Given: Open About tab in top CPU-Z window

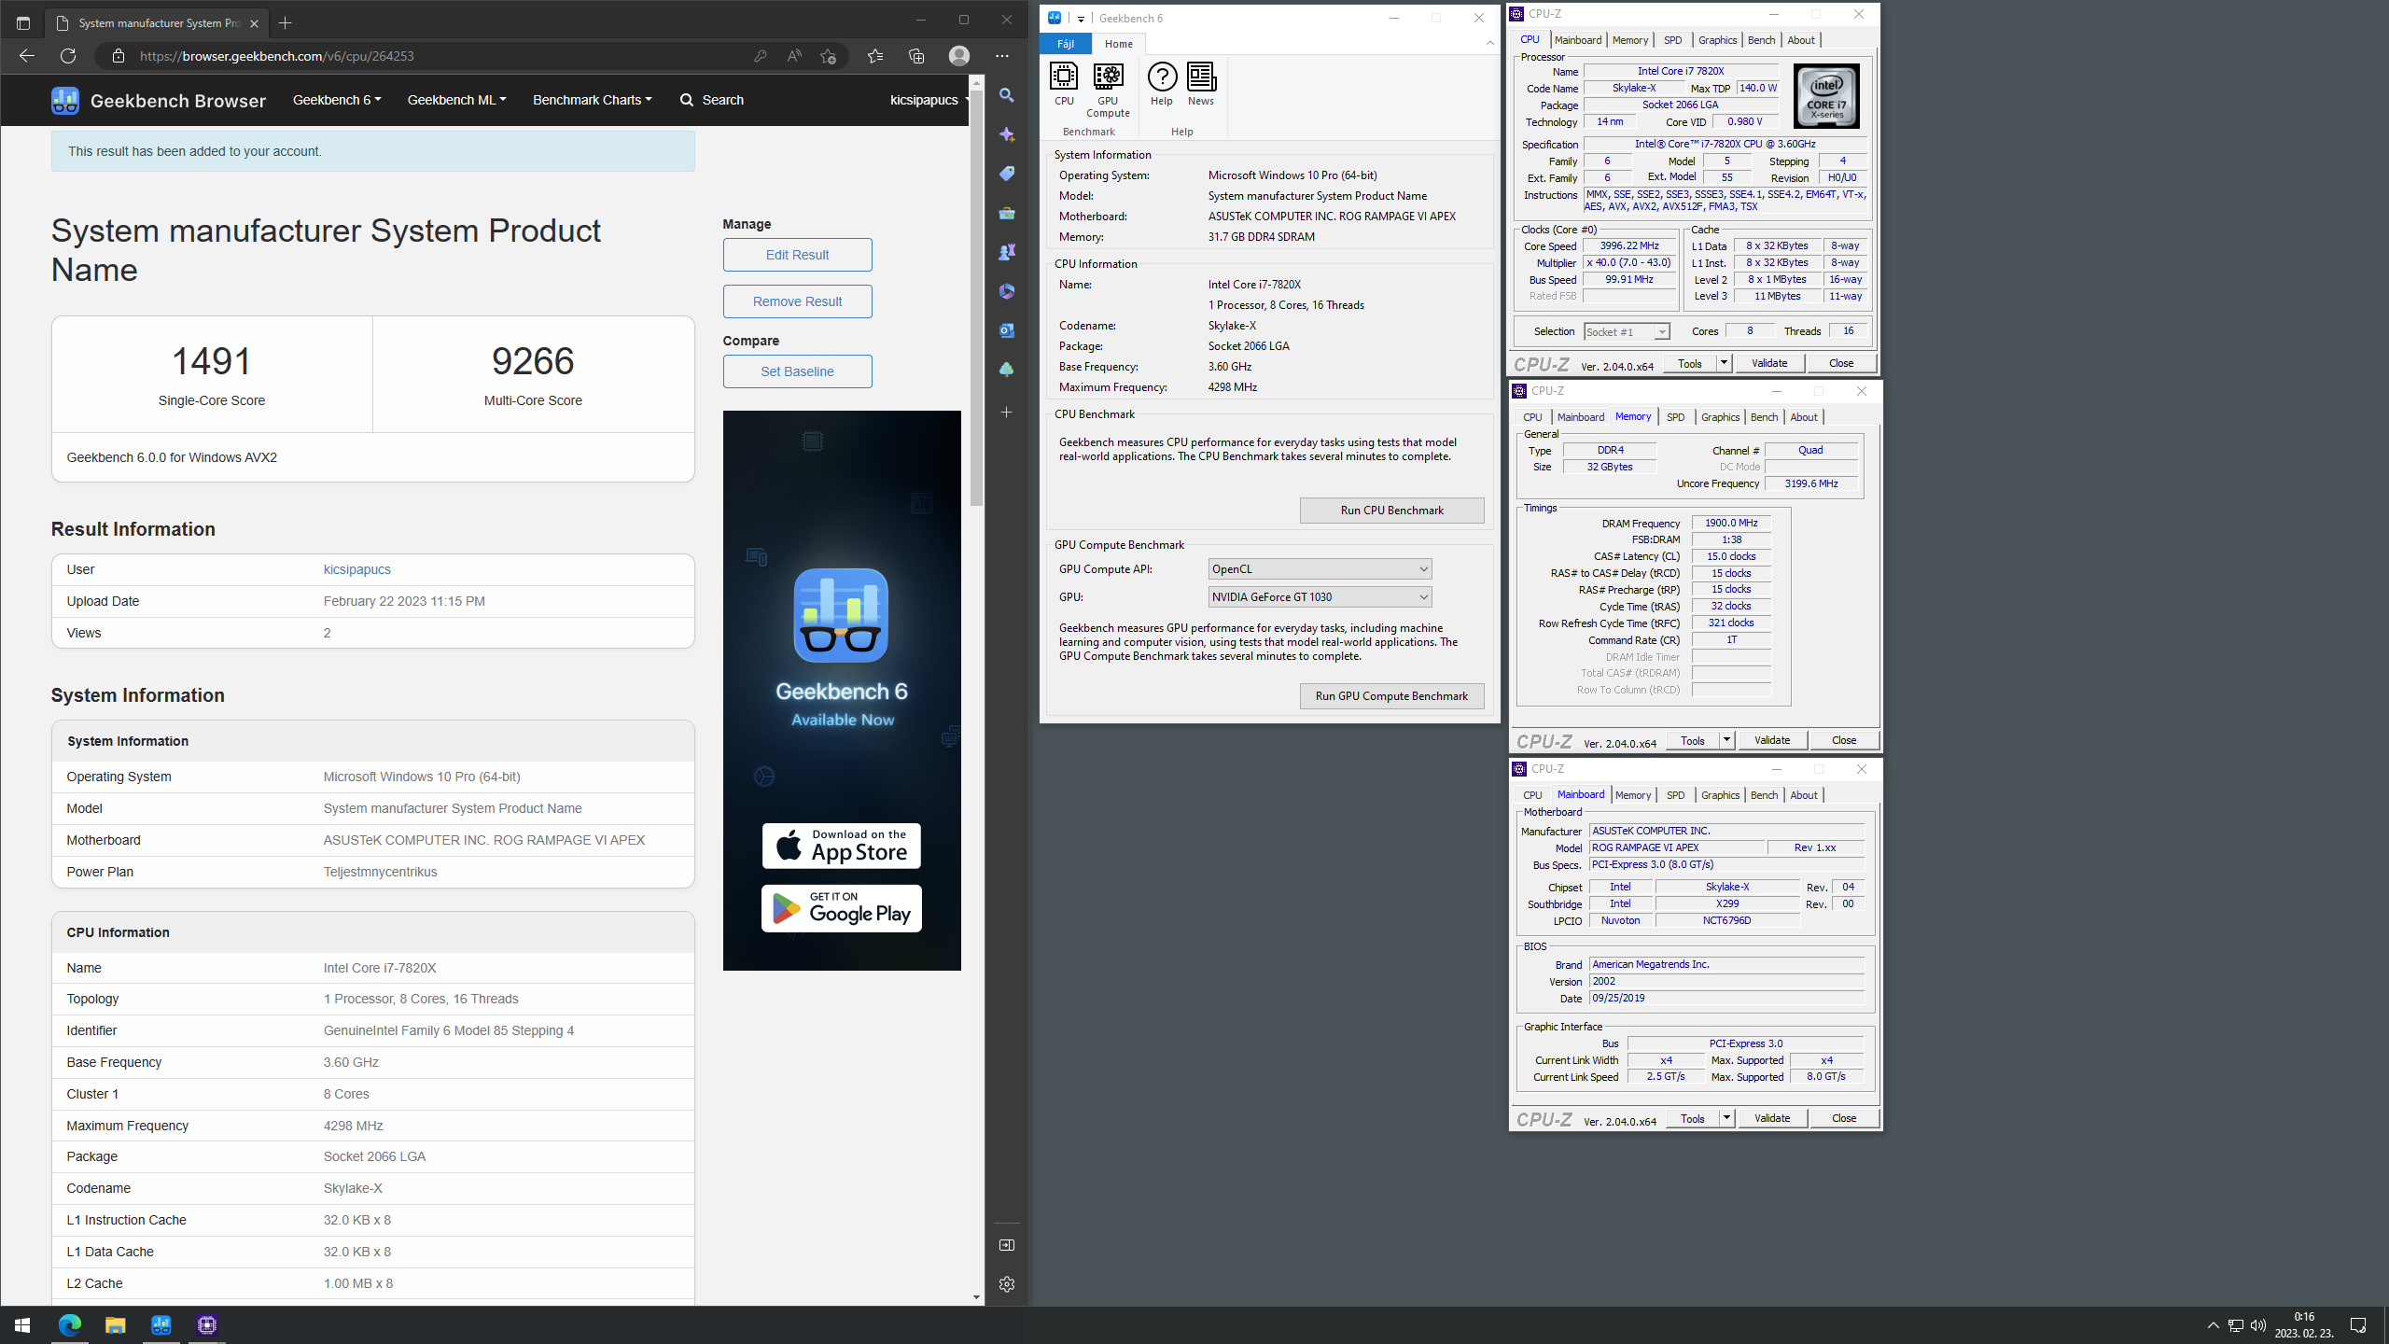Looking at the screenshot, I should coord(1800,40).
